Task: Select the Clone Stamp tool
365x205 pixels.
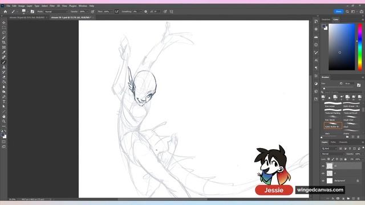Action: 4,67
